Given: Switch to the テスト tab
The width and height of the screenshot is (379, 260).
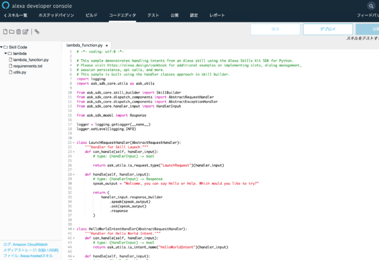Looking at the screenshot, I should pos(153,15).
